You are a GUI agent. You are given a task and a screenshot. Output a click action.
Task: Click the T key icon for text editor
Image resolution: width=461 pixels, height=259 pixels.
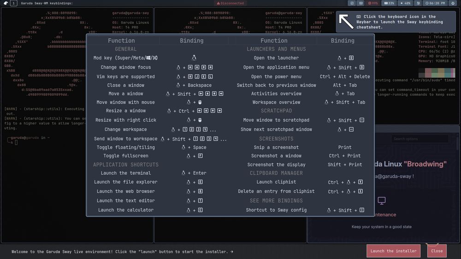200,201
